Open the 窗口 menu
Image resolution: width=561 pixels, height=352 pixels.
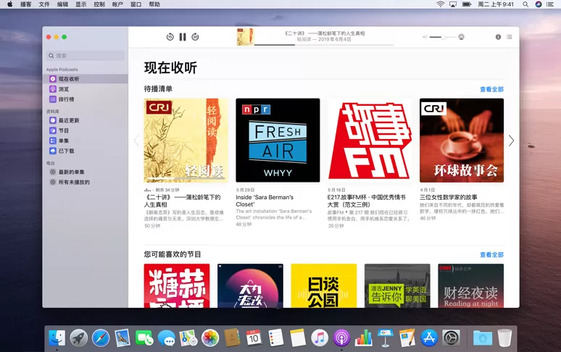(136, 4)
